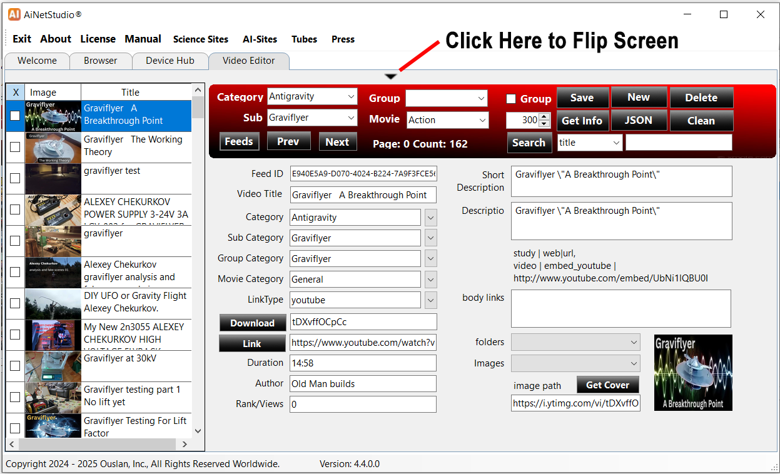
Task: Click the AiNetStudio app logo icon
Action: point(14,14)
